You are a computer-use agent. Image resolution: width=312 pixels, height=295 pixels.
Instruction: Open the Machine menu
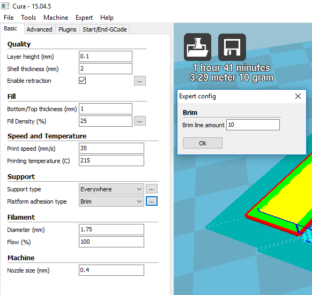(56, 18)
